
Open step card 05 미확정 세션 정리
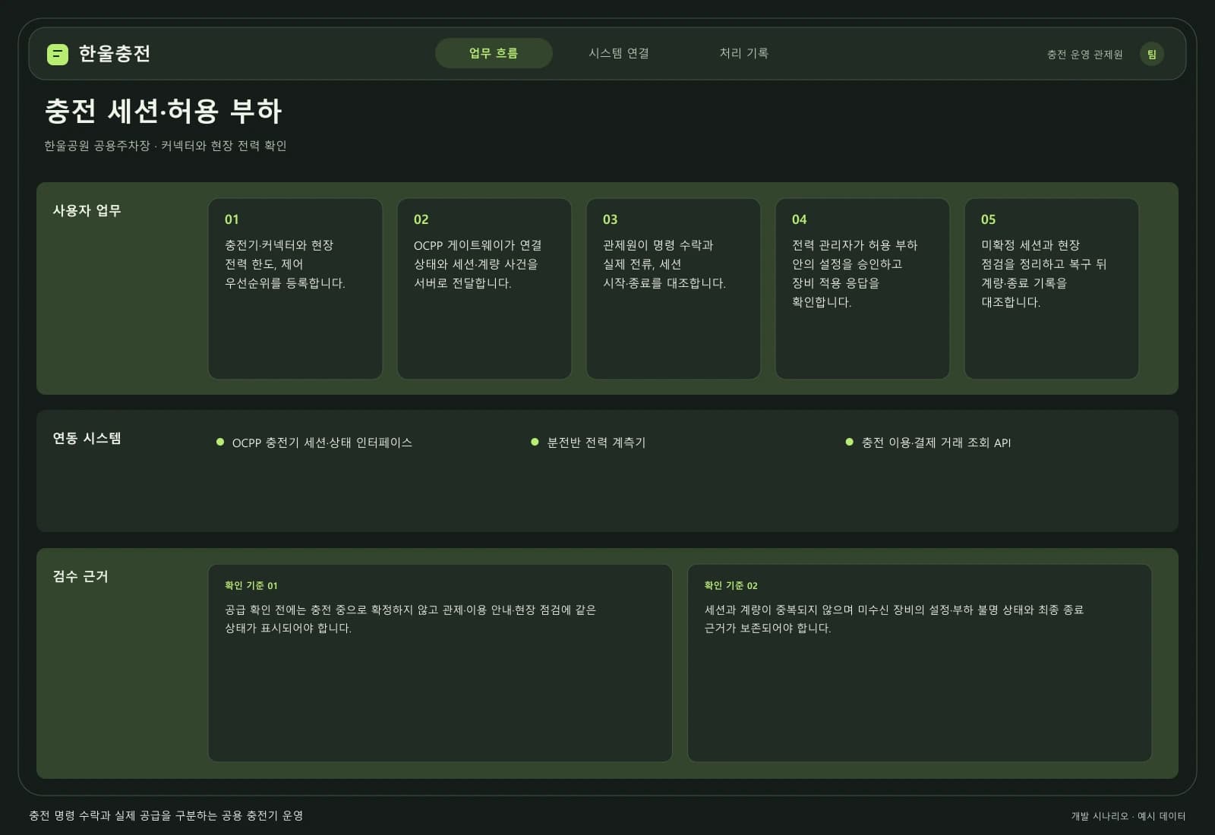click(x=1052, y=288)
